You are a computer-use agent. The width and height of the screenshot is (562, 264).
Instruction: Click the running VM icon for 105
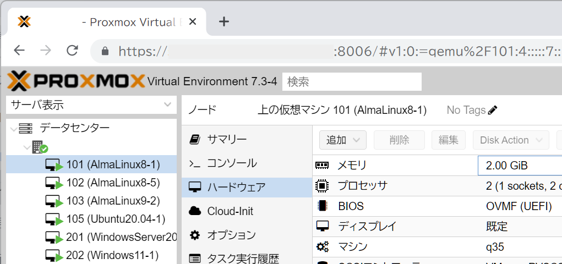pyautogui.click(x=54, y=219)
